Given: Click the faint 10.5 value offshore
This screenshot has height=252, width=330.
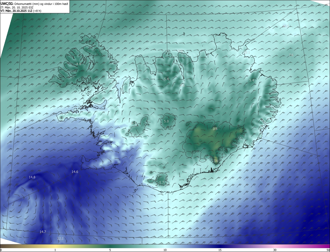Looking at the screenshot, I should (286, 26).
